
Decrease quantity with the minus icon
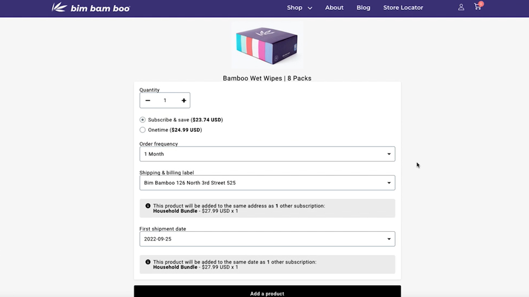tap(148, 100)
